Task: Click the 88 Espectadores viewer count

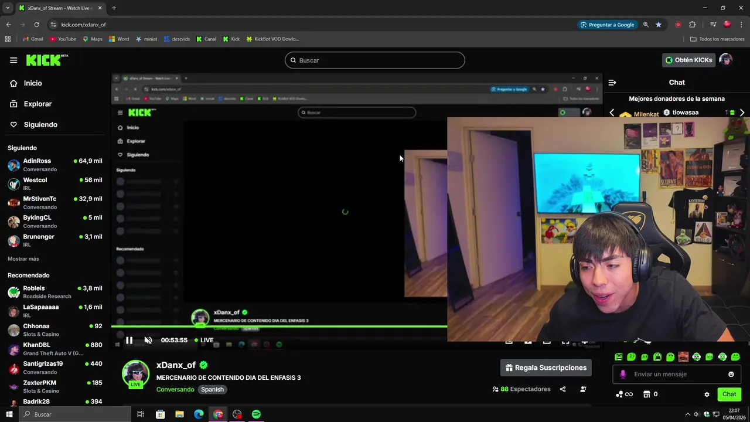Action: pos(521,389)
